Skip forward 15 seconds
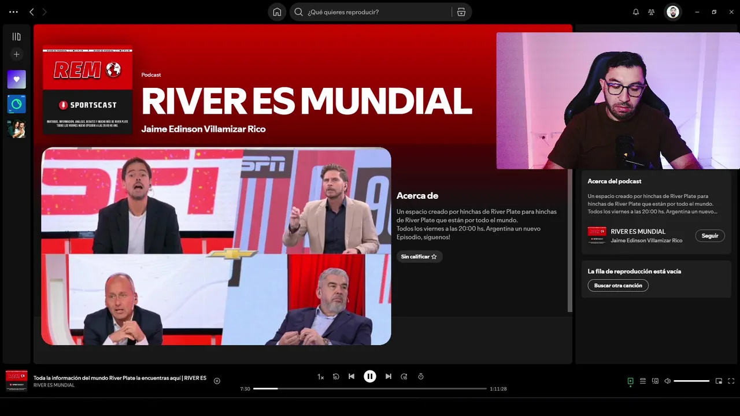 [404, 377]
